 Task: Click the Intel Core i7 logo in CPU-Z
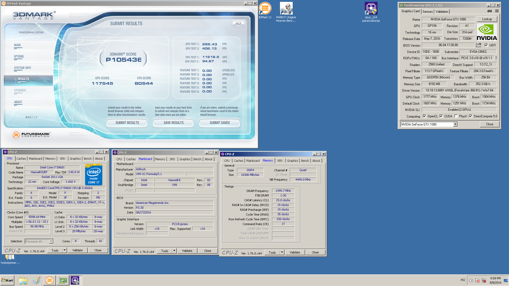click(94, 174)
